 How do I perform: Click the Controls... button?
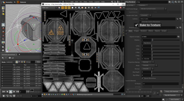142,5
